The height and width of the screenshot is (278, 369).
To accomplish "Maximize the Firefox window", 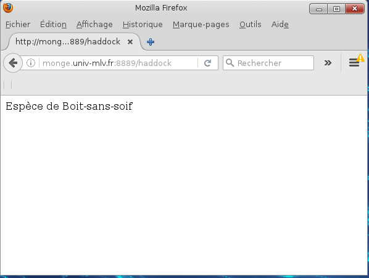I will point(336,9).
